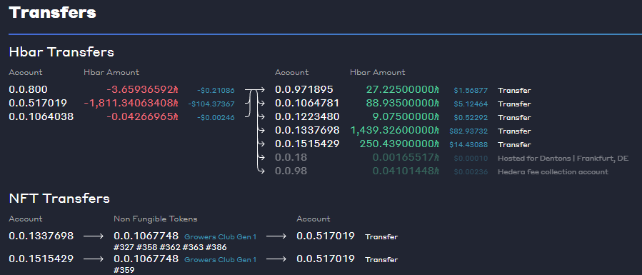Click Transfer label in the 0.0.1064781 row
Image resolution: width=642 pixels, height=275 pixels.
514,104
